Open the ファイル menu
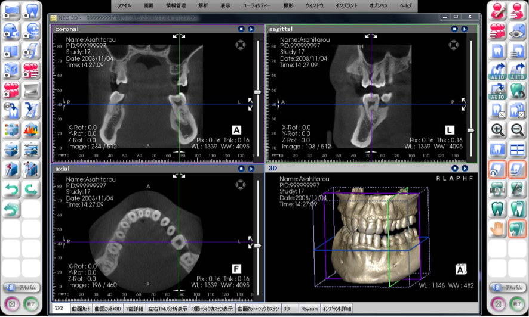The height and width of the screenshot is (317, 529). tap(125, 5)
